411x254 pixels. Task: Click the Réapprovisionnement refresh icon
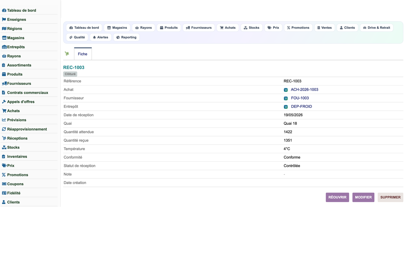(x=4, y=129)
